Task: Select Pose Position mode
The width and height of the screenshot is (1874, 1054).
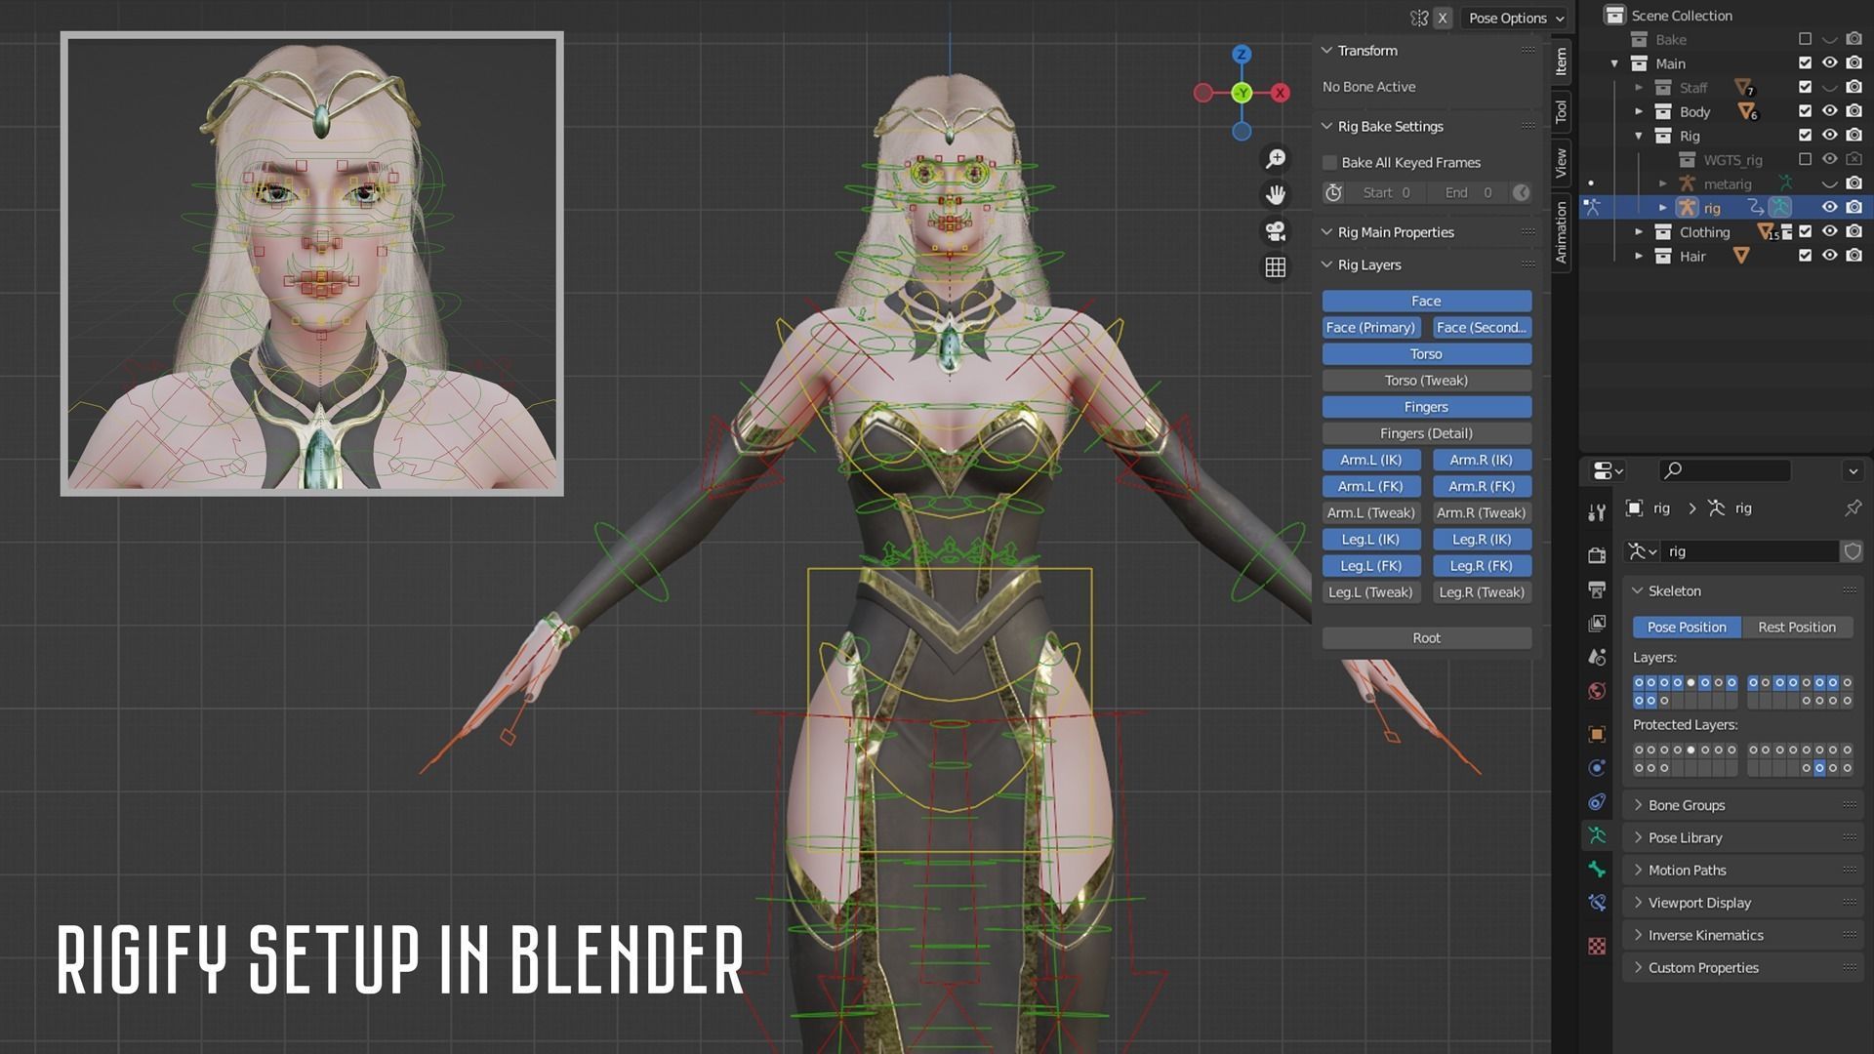Action: 1687,628
